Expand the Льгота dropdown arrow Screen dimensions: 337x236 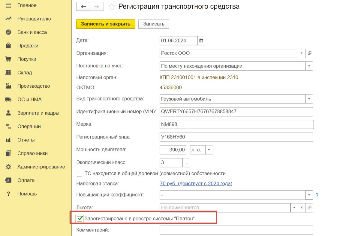pos(294,208)
